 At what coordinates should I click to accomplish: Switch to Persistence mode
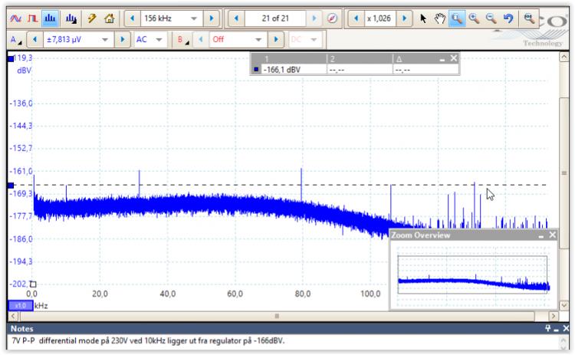(x=33, y=17)
